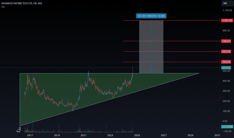Click the blue measurement label 522.30 (109.02%)

151,16
